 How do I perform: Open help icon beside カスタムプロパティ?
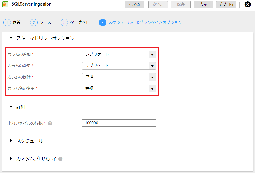click(x=60, y=159)
